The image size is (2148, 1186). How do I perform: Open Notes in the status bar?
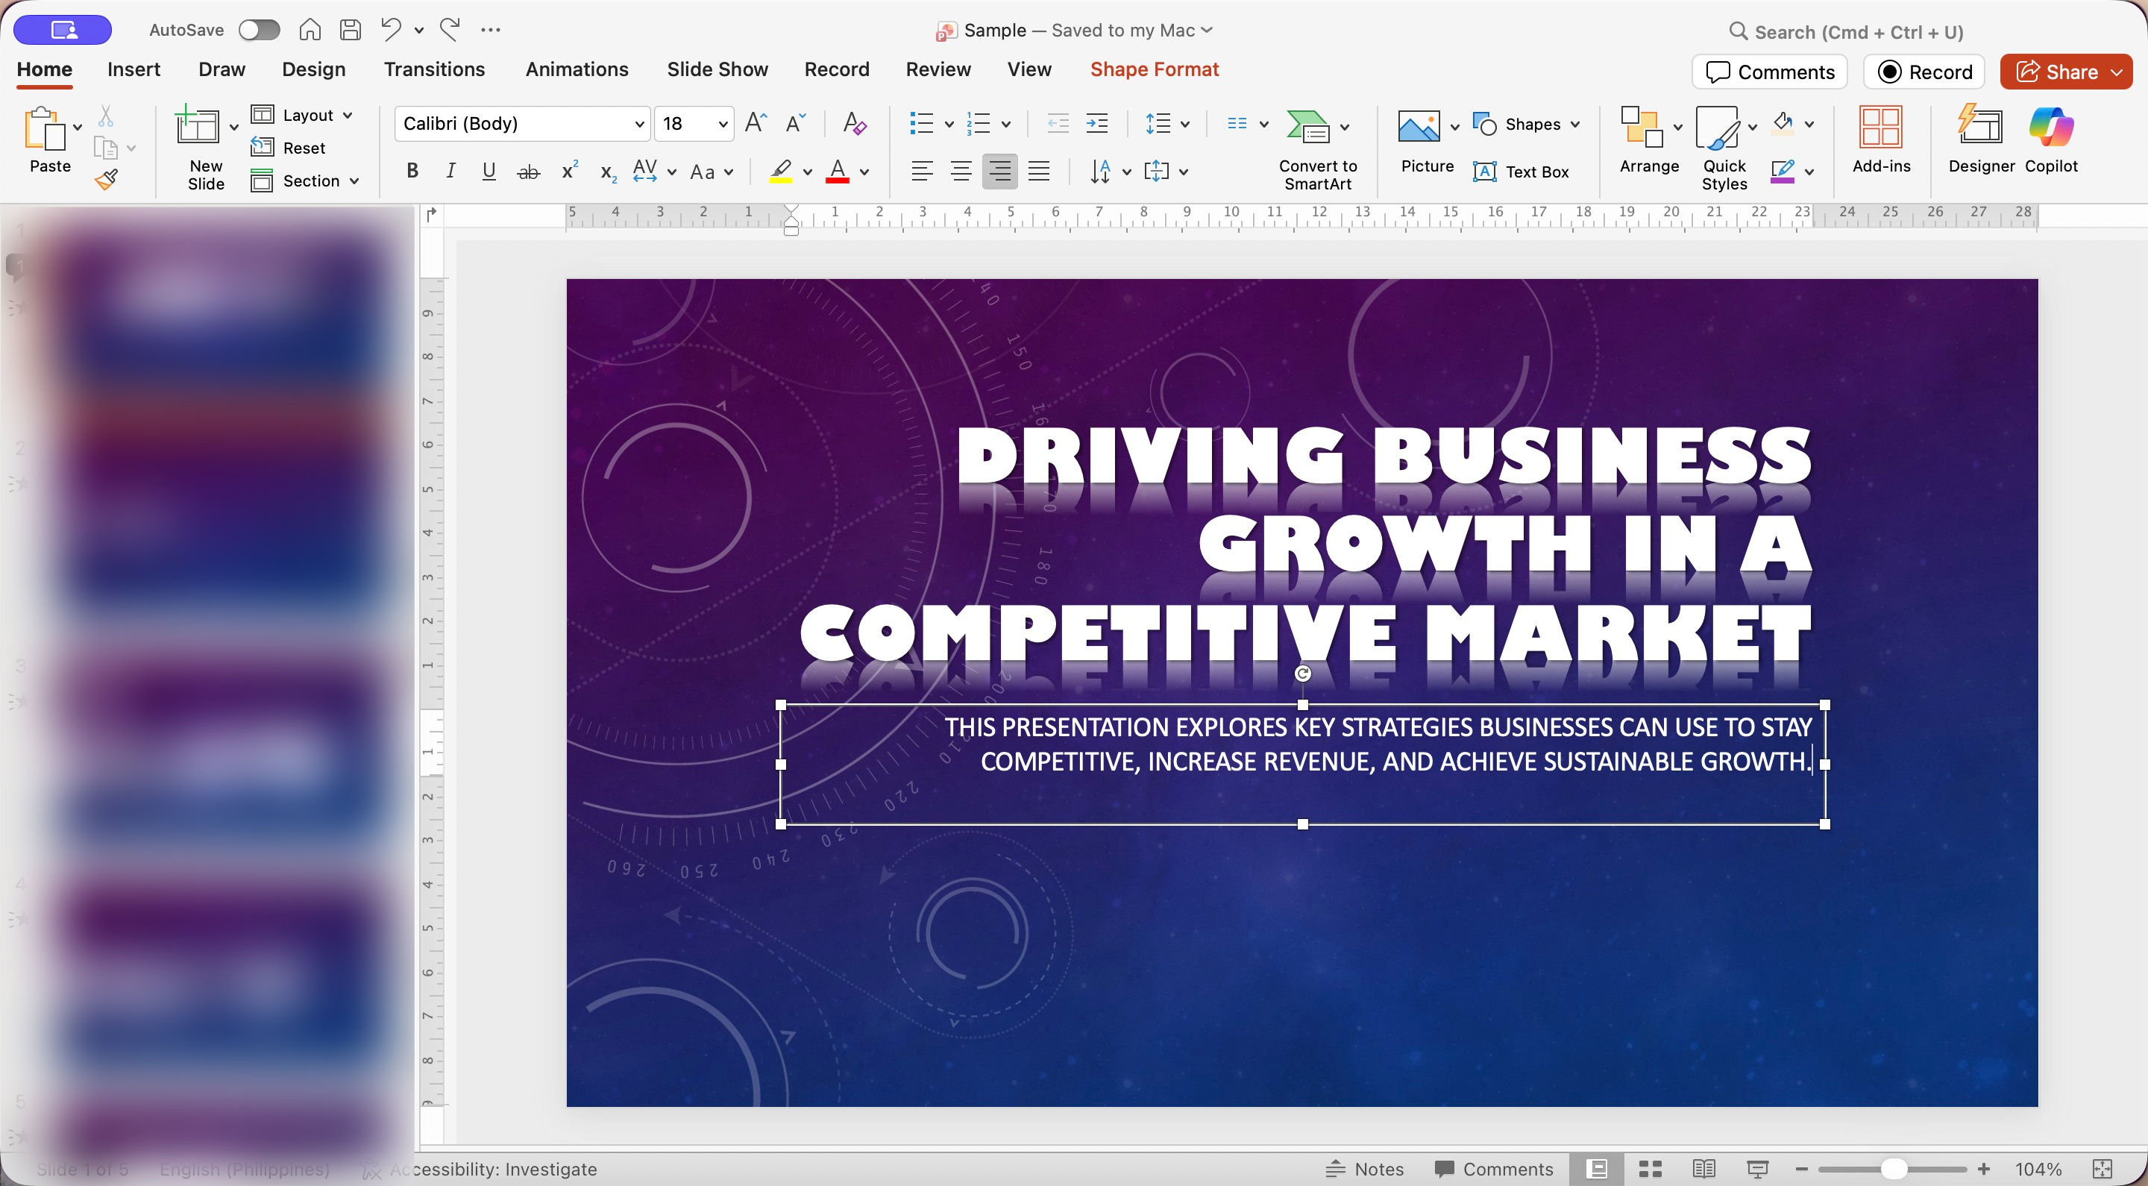coord(1365,1169)
